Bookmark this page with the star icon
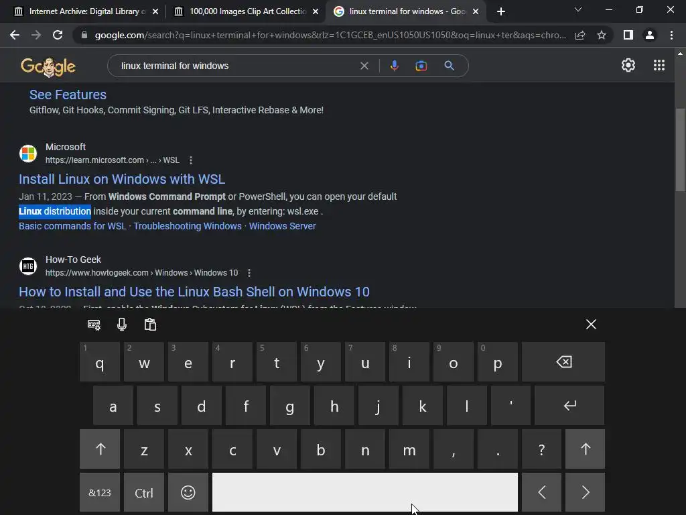Image resolution: width=686 pixels, height=515 pixels. pyautogui.click(x=602, y=35)
